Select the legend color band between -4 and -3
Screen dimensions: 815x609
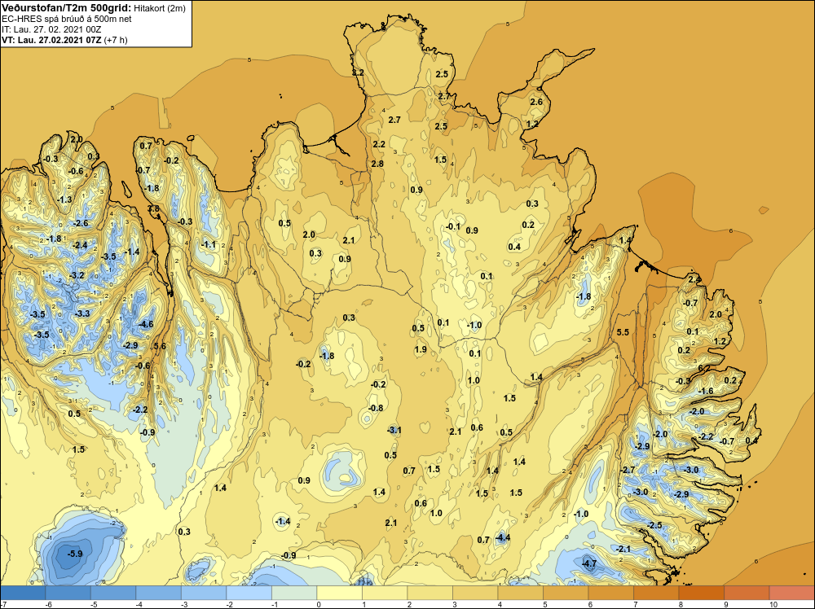[x=159, y=593]
